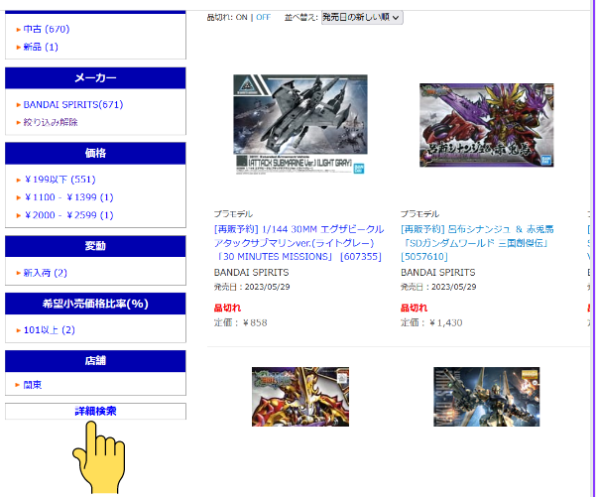The height and width of the screenshot is (497, 596).
Task: Select 101以上 (2) price ratio filter
Action: pos(50,330)
